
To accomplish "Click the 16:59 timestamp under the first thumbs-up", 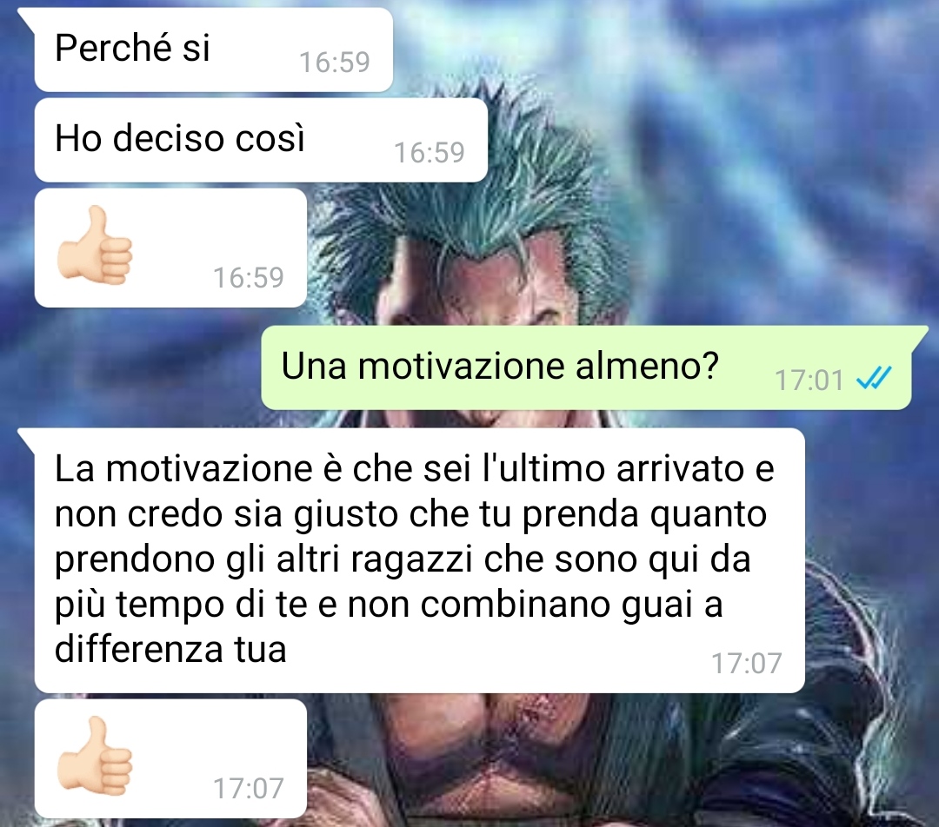I will tap(249, 278).
